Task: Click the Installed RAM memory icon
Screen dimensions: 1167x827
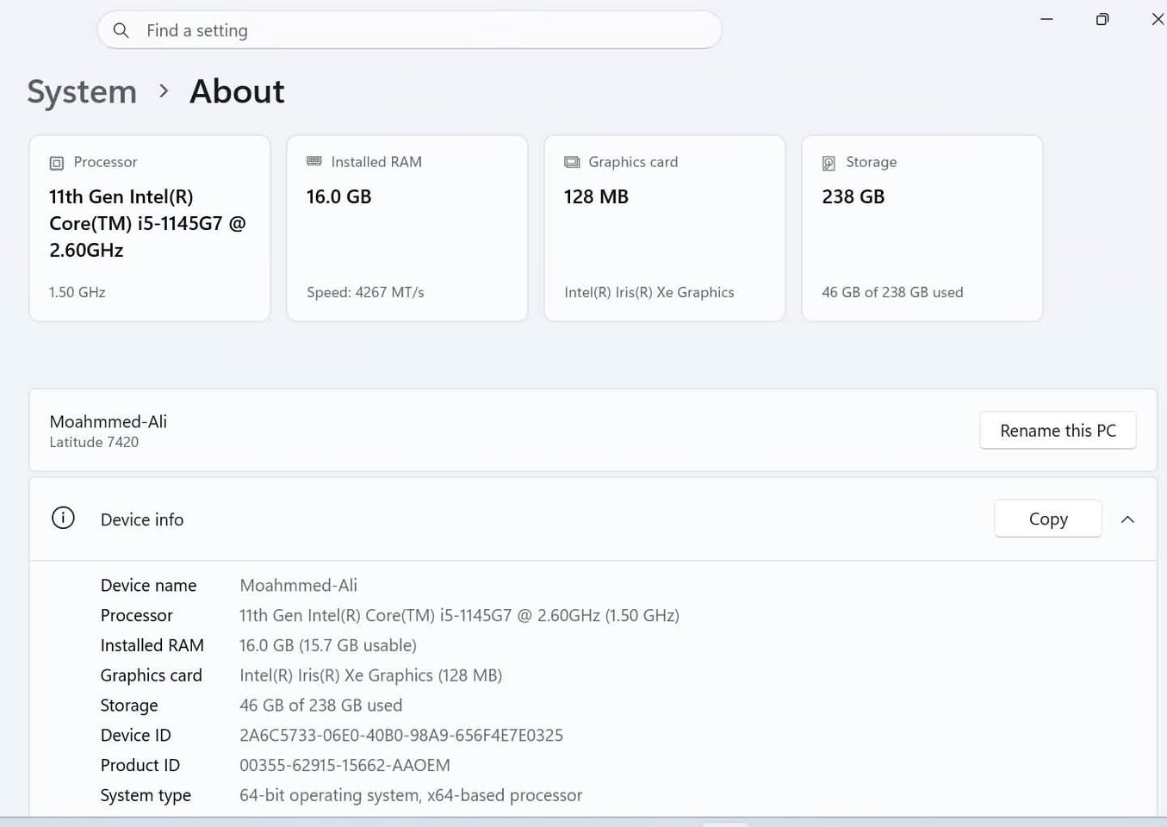Action: pos(314,161)
